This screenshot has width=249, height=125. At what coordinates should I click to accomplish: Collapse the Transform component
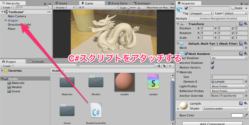(178, 24)
